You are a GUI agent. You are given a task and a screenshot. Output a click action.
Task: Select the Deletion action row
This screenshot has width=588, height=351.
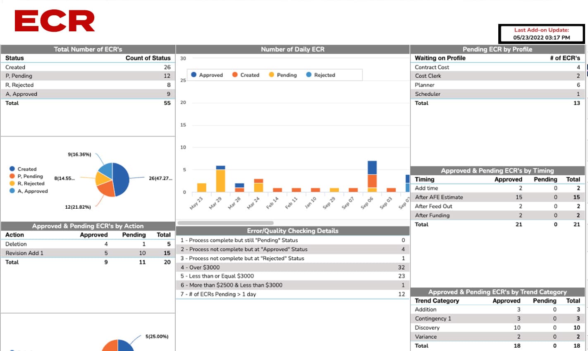(88, 244)
